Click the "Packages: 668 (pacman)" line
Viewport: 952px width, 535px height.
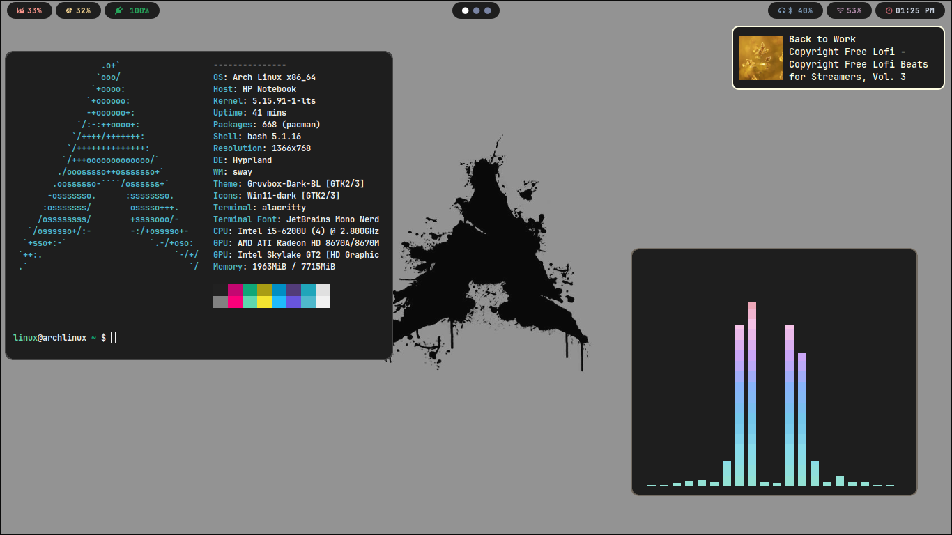[x=267, y=125]
